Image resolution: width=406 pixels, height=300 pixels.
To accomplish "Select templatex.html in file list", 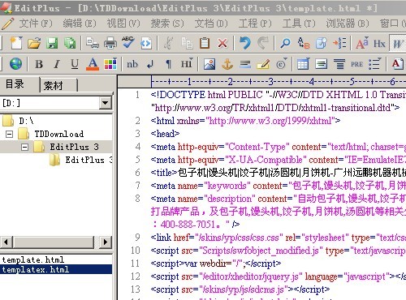I will pos(56,269).
